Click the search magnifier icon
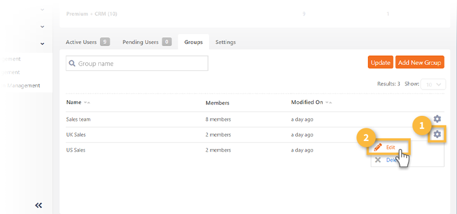The height and width of the screenshot is (214, 457). click(x=72, y=63)
